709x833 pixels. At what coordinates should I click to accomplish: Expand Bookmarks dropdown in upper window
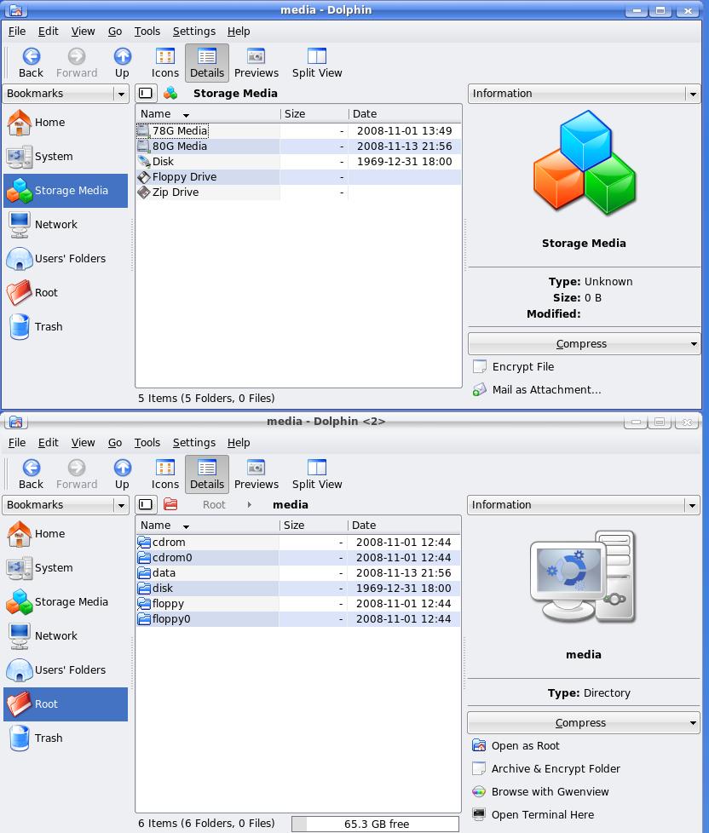click(x=121, y=95)
